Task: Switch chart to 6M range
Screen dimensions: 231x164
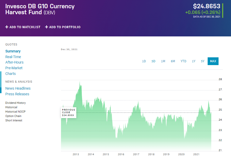Action: 173,61
